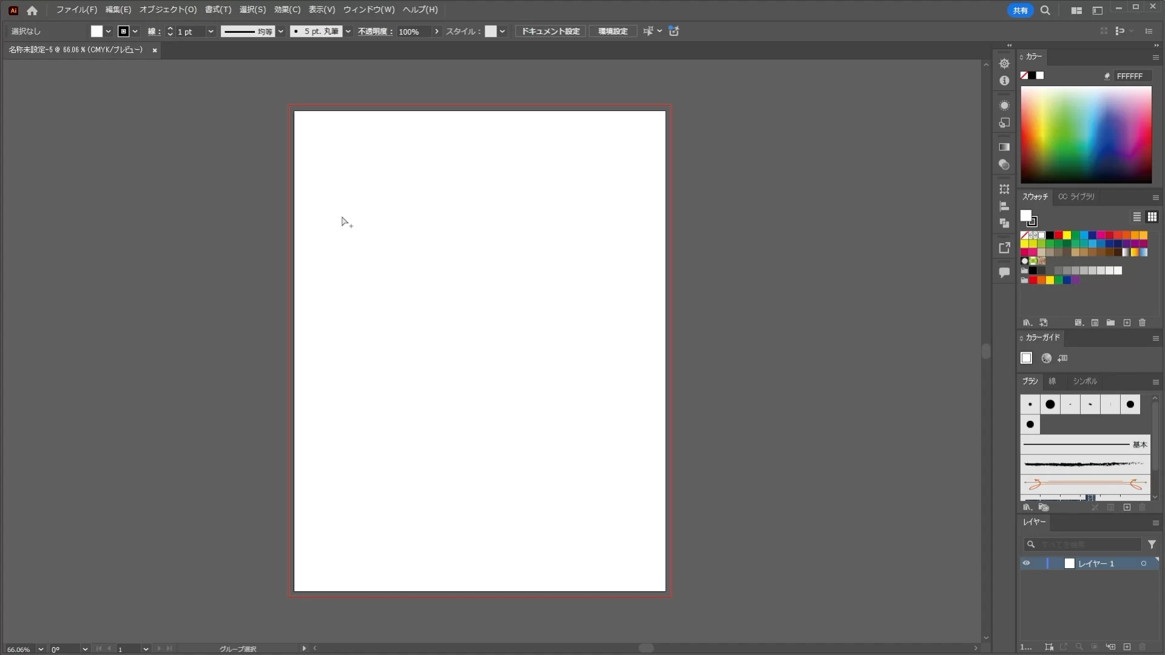Open the stroke color dropdown in the control bar
The width and height of the screenshot is (1165, 655).
pyautogui.click(x=135, y=32)
